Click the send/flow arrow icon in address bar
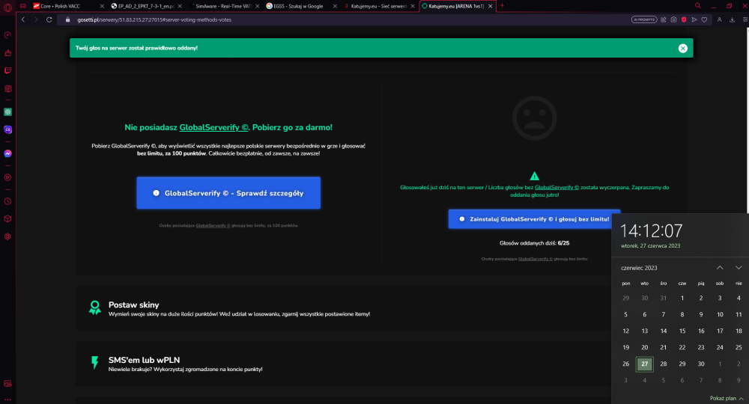 tap(694, 19)
